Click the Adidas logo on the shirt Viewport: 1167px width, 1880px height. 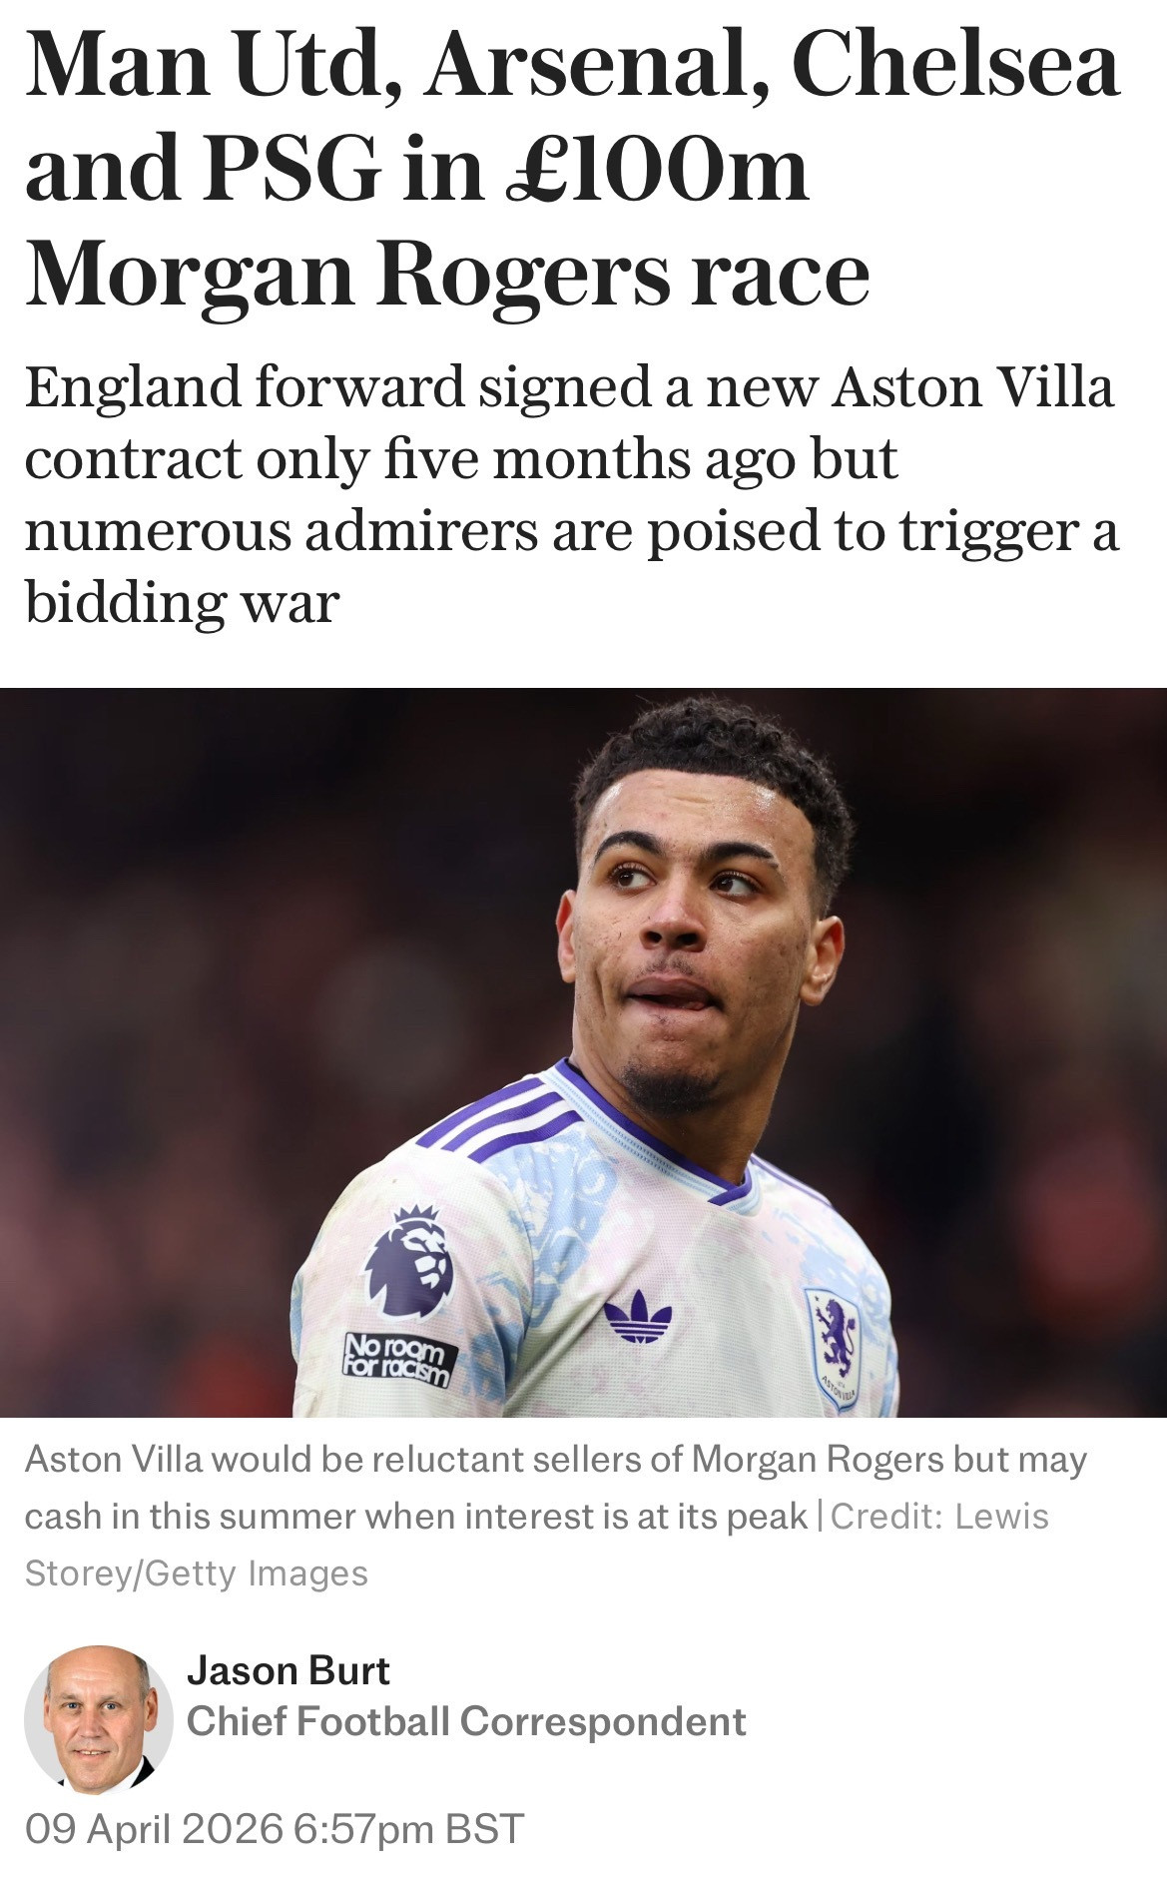tap(639, 1316)
